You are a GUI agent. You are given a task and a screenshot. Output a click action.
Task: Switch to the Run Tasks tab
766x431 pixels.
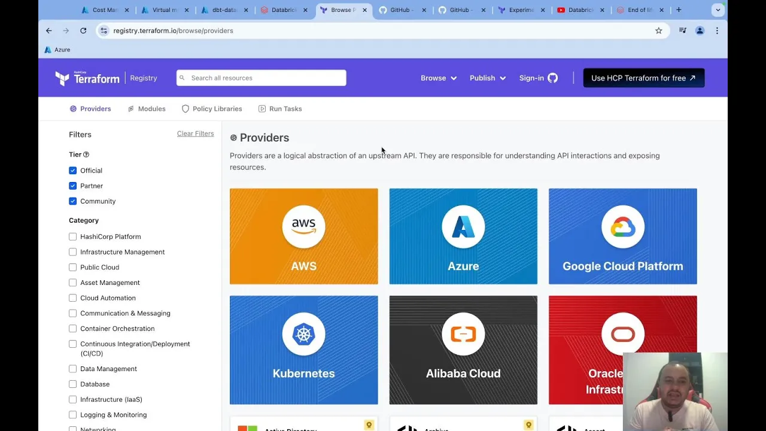coord(280,109)
